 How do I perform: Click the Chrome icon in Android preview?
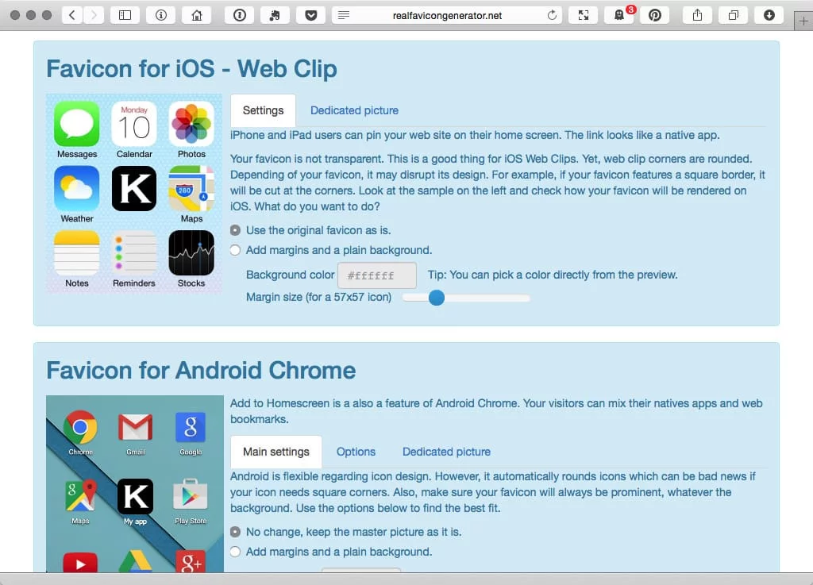click(80, 428)
